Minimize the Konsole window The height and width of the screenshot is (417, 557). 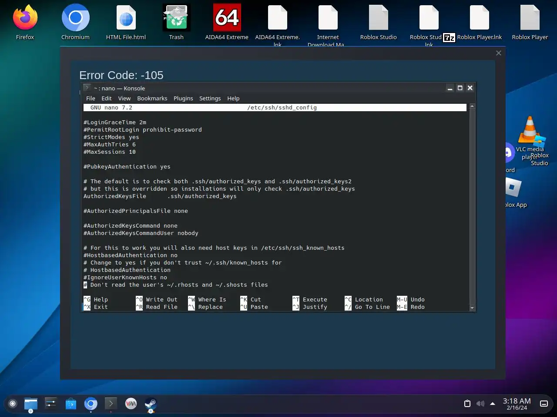(x=450, y=88)
